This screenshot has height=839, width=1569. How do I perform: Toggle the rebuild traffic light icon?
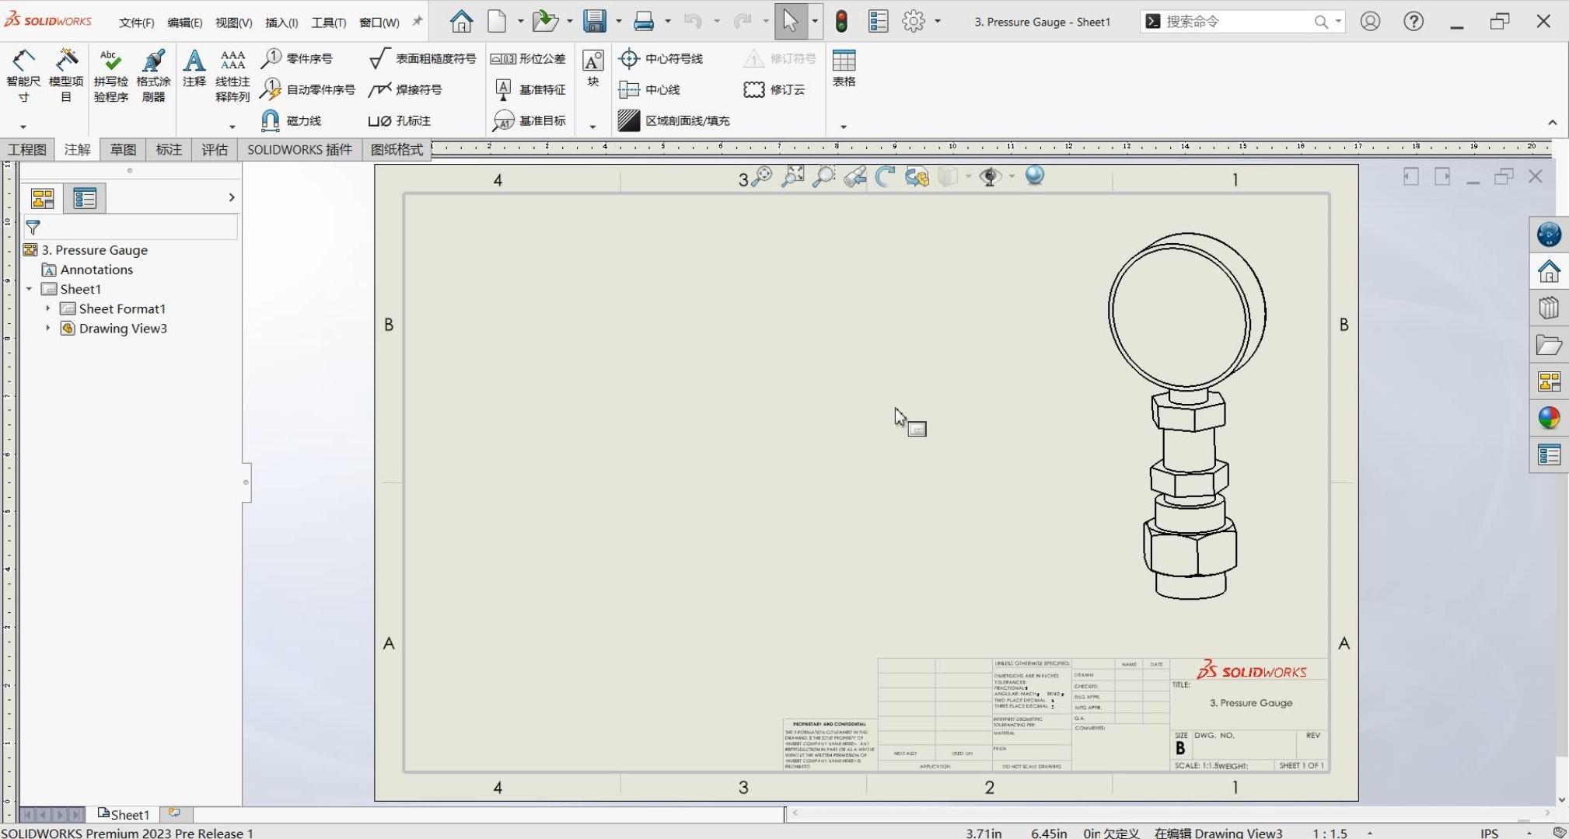point(841,21)
